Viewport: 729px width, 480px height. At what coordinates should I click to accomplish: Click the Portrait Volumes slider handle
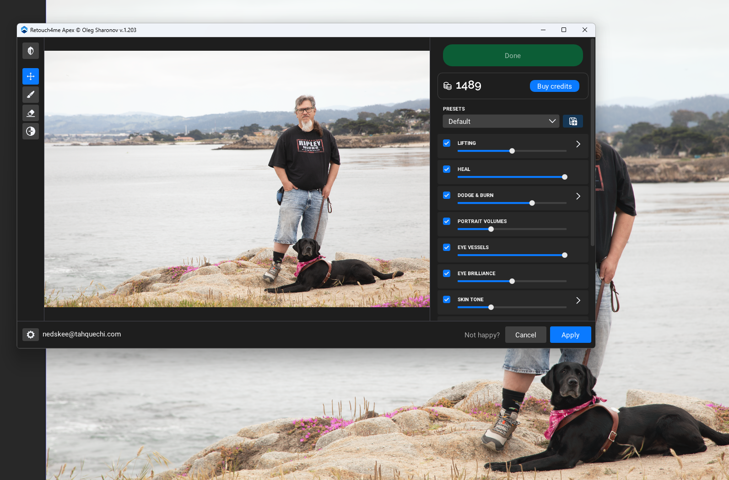click(491, 229)
